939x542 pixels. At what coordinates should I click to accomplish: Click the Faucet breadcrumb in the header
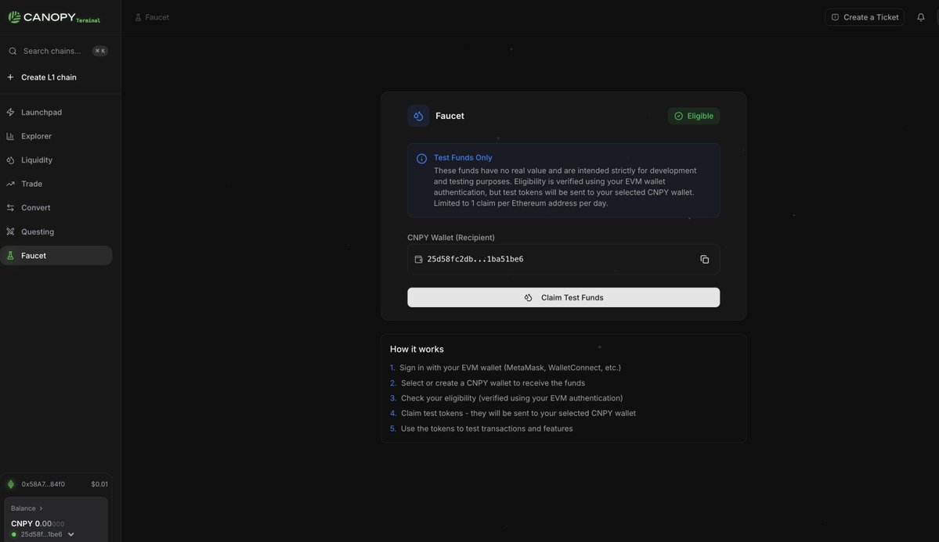pos(152,17)
